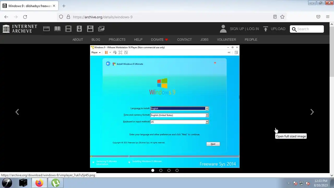Reload the page
This screenshot has height=188, width=334.
pyautogui.click(x=25, y=17)
